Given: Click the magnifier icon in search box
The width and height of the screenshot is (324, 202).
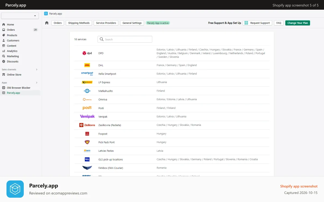Looking at the screenshot, I should tap(102, 39).
